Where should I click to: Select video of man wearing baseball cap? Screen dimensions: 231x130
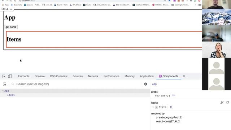(x=217, y=34)
